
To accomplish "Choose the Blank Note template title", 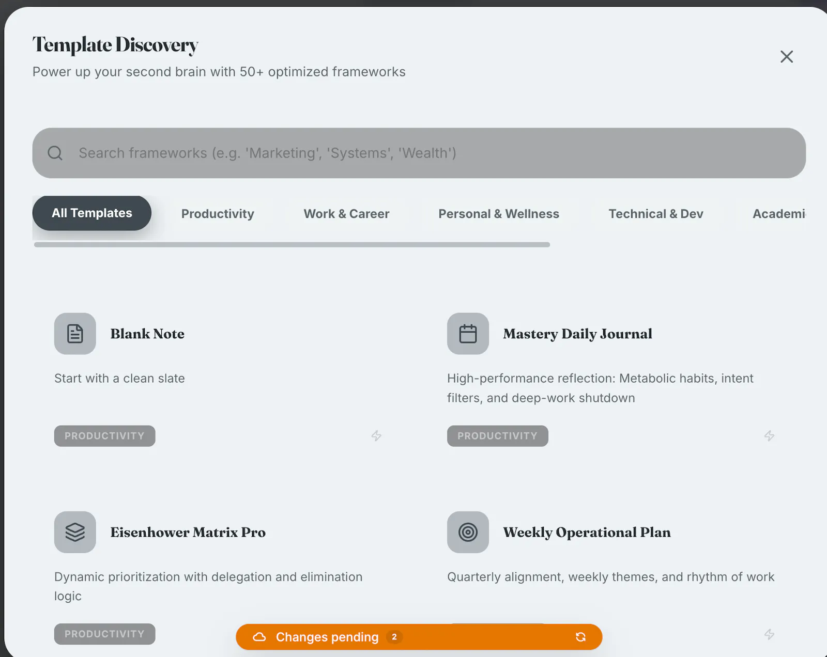I will (x=147, y=334).
